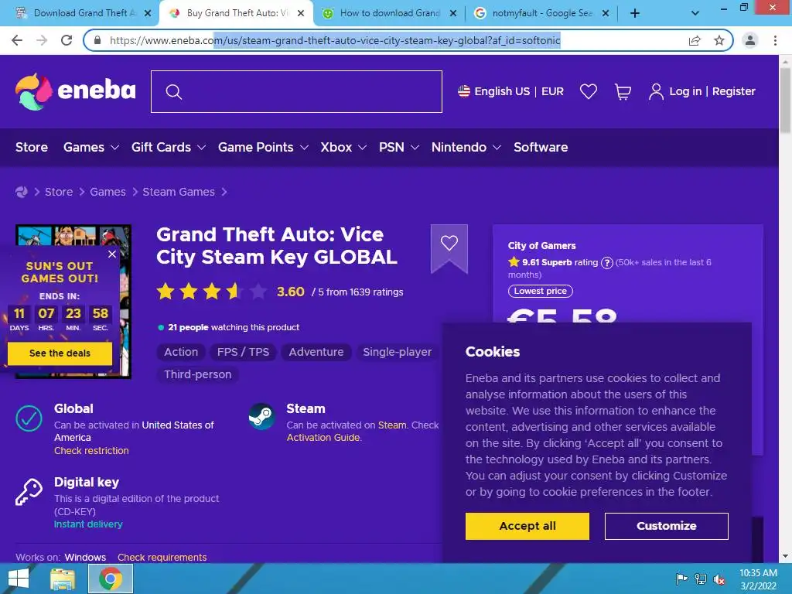Select the Third-person tag
Screen dimensions: 792x594
click(197, 374)
